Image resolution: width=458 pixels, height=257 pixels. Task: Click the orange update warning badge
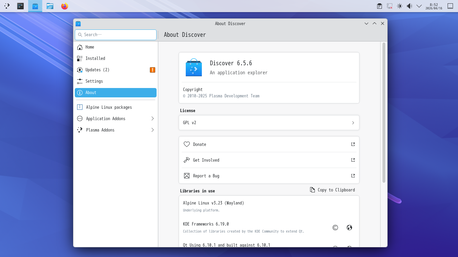point(153,70)
